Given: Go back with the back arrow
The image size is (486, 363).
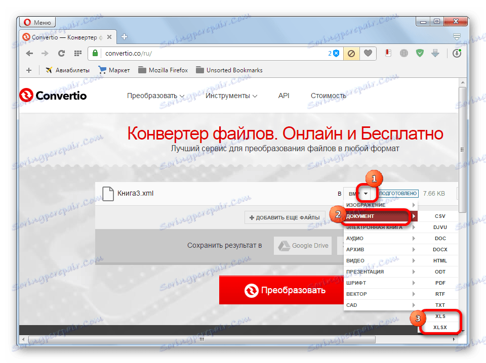Looking at the screenshot, I should [29, 53].
